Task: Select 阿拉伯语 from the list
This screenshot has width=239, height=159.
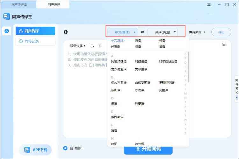Action: click(141, 61)
